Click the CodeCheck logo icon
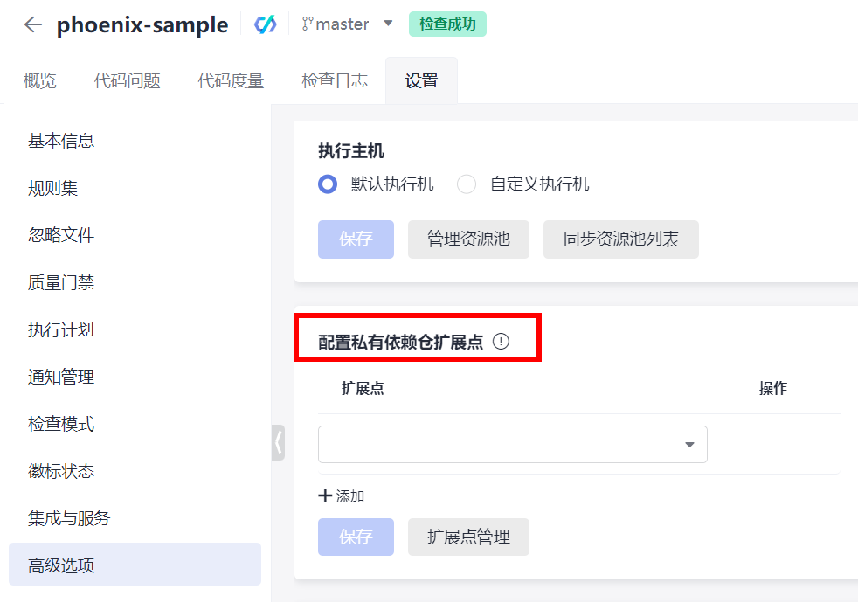 coord(266,24)
